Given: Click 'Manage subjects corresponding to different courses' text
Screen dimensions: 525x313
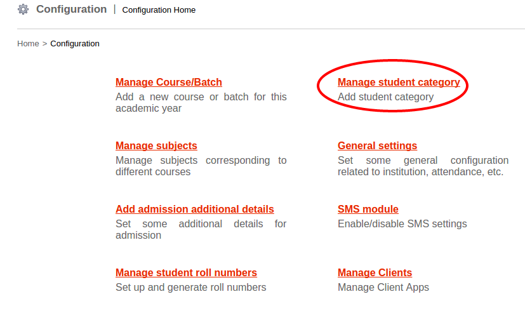Looking at the screenshot, I should [x=201, y=166].
